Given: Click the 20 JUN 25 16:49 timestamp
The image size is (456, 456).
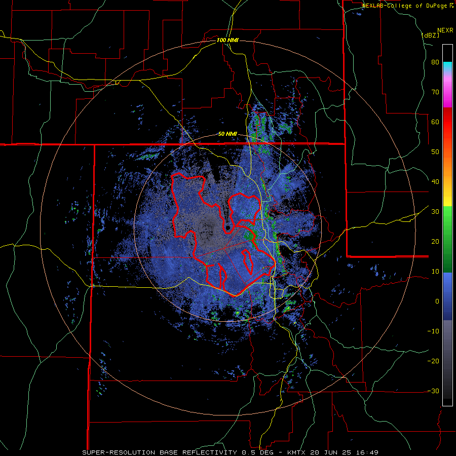Looking at the screenshot, I should pyautogui.click(x=344, y=452).
